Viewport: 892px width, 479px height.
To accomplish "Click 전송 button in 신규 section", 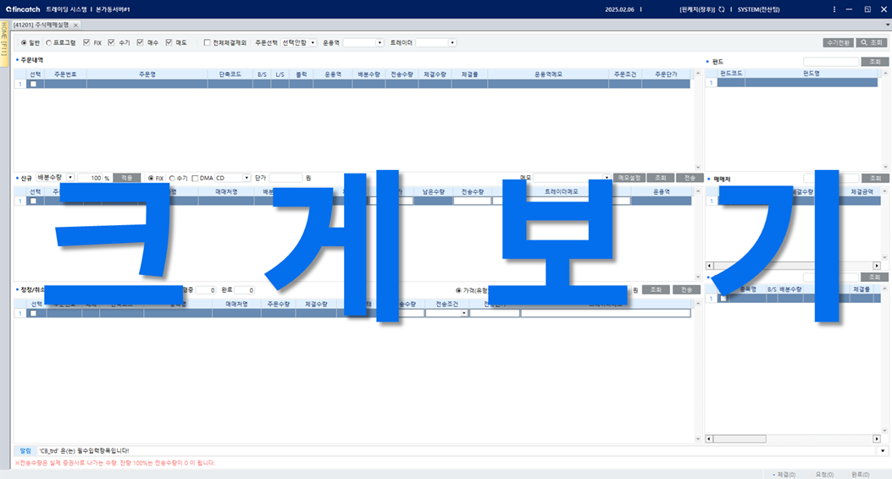I will (x=690, y=178).
